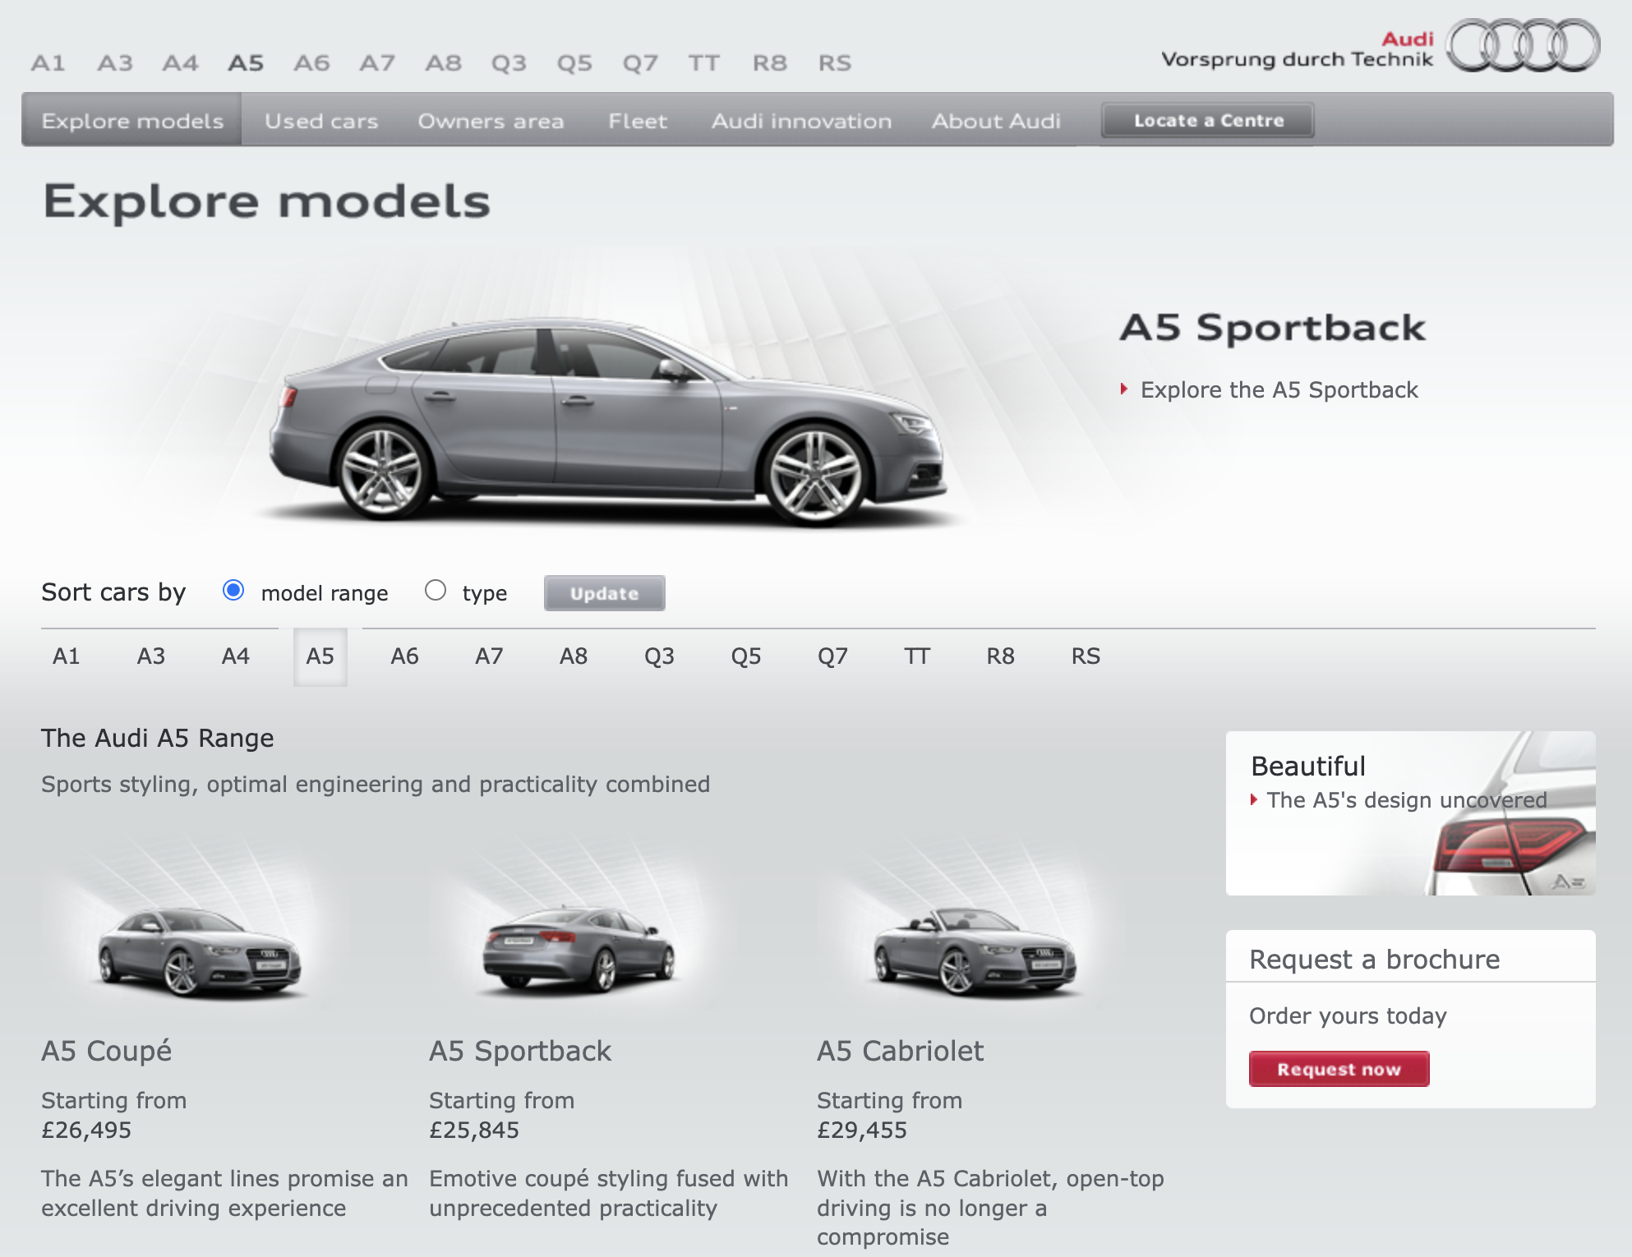Click the A5 Cabriolet title link
The height and width of the screenshot is (1257, 1632).
click(900, 1051)
